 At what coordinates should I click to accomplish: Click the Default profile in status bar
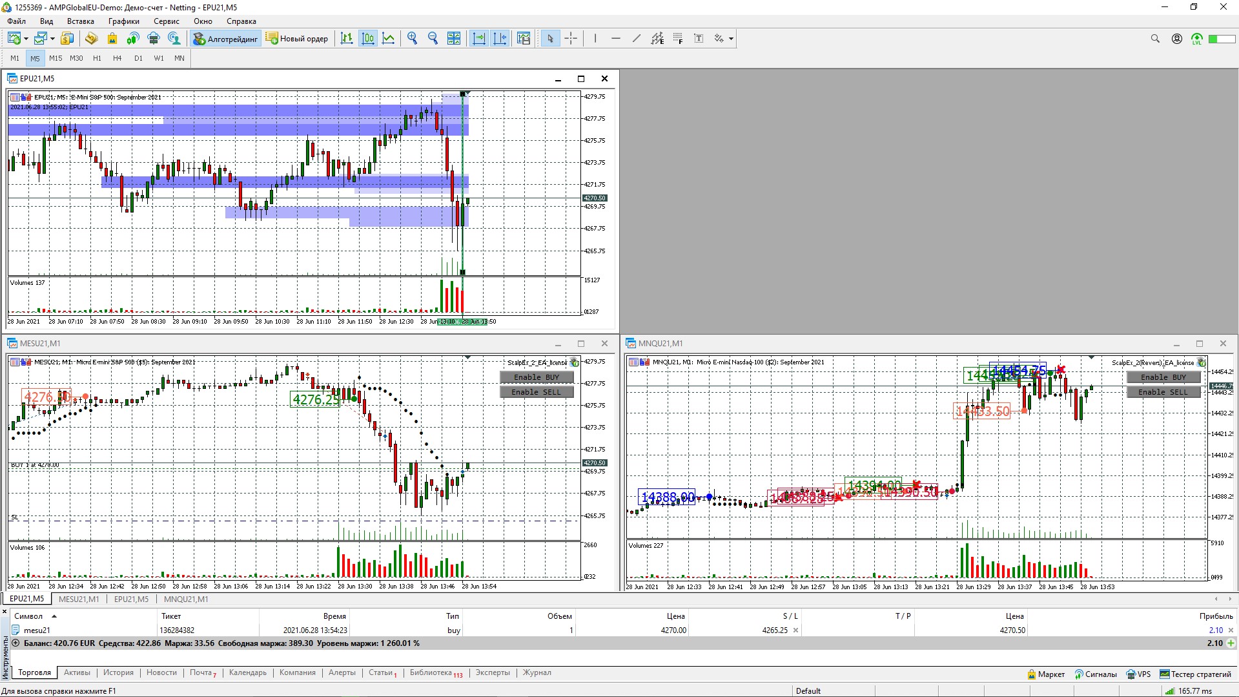(808, 691)
